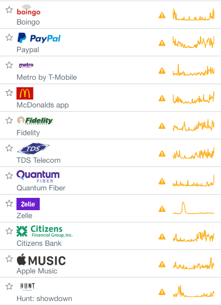The image size is (221, 305).
Task: Click the warning triangle for Zelle
Action: (x=162, y=209)
